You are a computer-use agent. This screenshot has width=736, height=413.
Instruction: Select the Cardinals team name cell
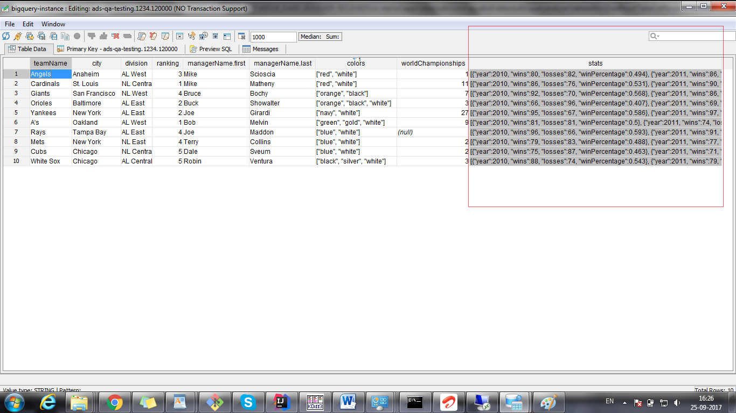[51, 84]
